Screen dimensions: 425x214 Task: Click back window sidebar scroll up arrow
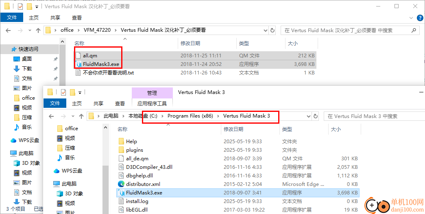click(x=63, y=42)
